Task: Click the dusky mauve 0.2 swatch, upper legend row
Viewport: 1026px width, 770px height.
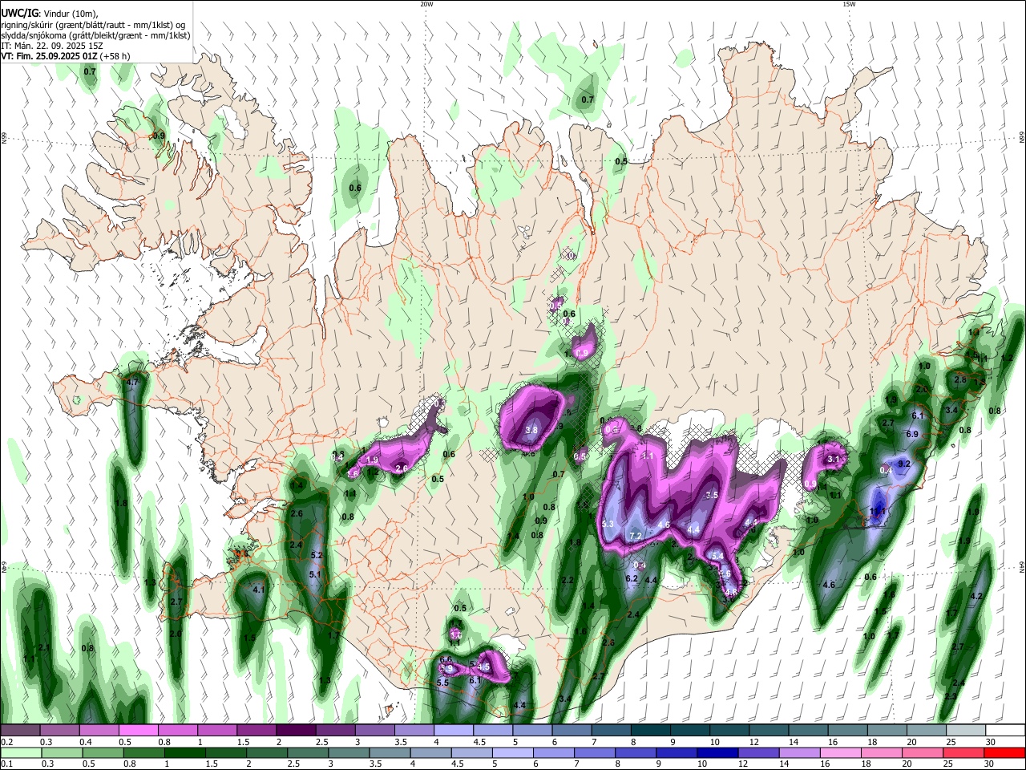Action: pos(21,730)
